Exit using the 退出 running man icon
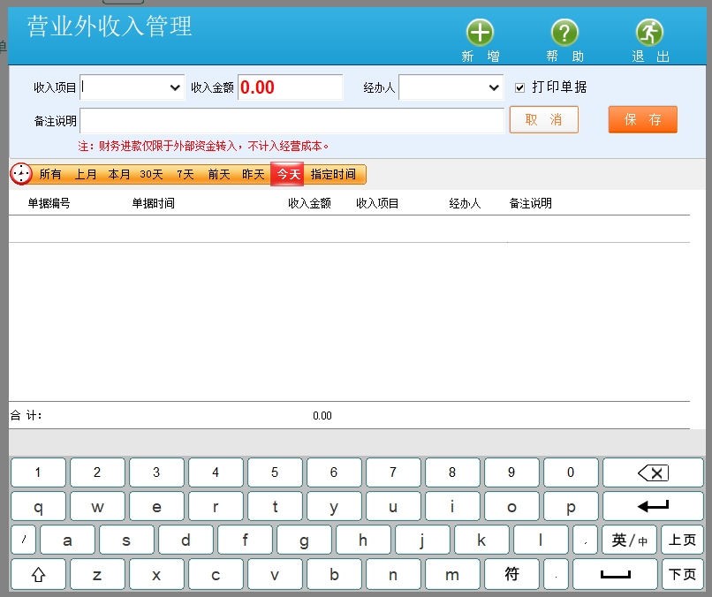This screenshot has width=712, height=597. tap(649, 34)
